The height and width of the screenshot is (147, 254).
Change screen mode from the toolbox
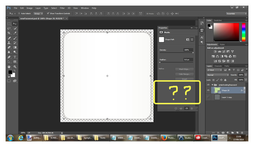[x=15, y=81]
